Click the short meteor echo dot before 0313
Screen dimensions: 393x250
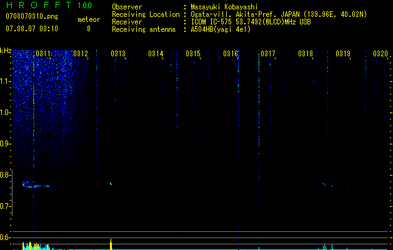coord(111,184)
